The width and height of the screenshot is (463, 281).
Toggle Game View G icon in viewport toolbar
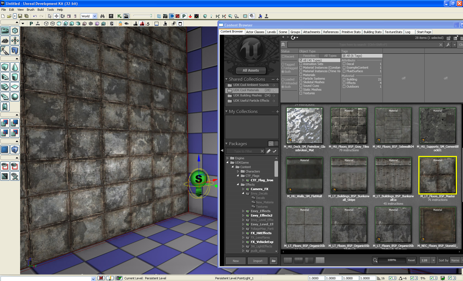pyautogui.click(x=112, y=24)
